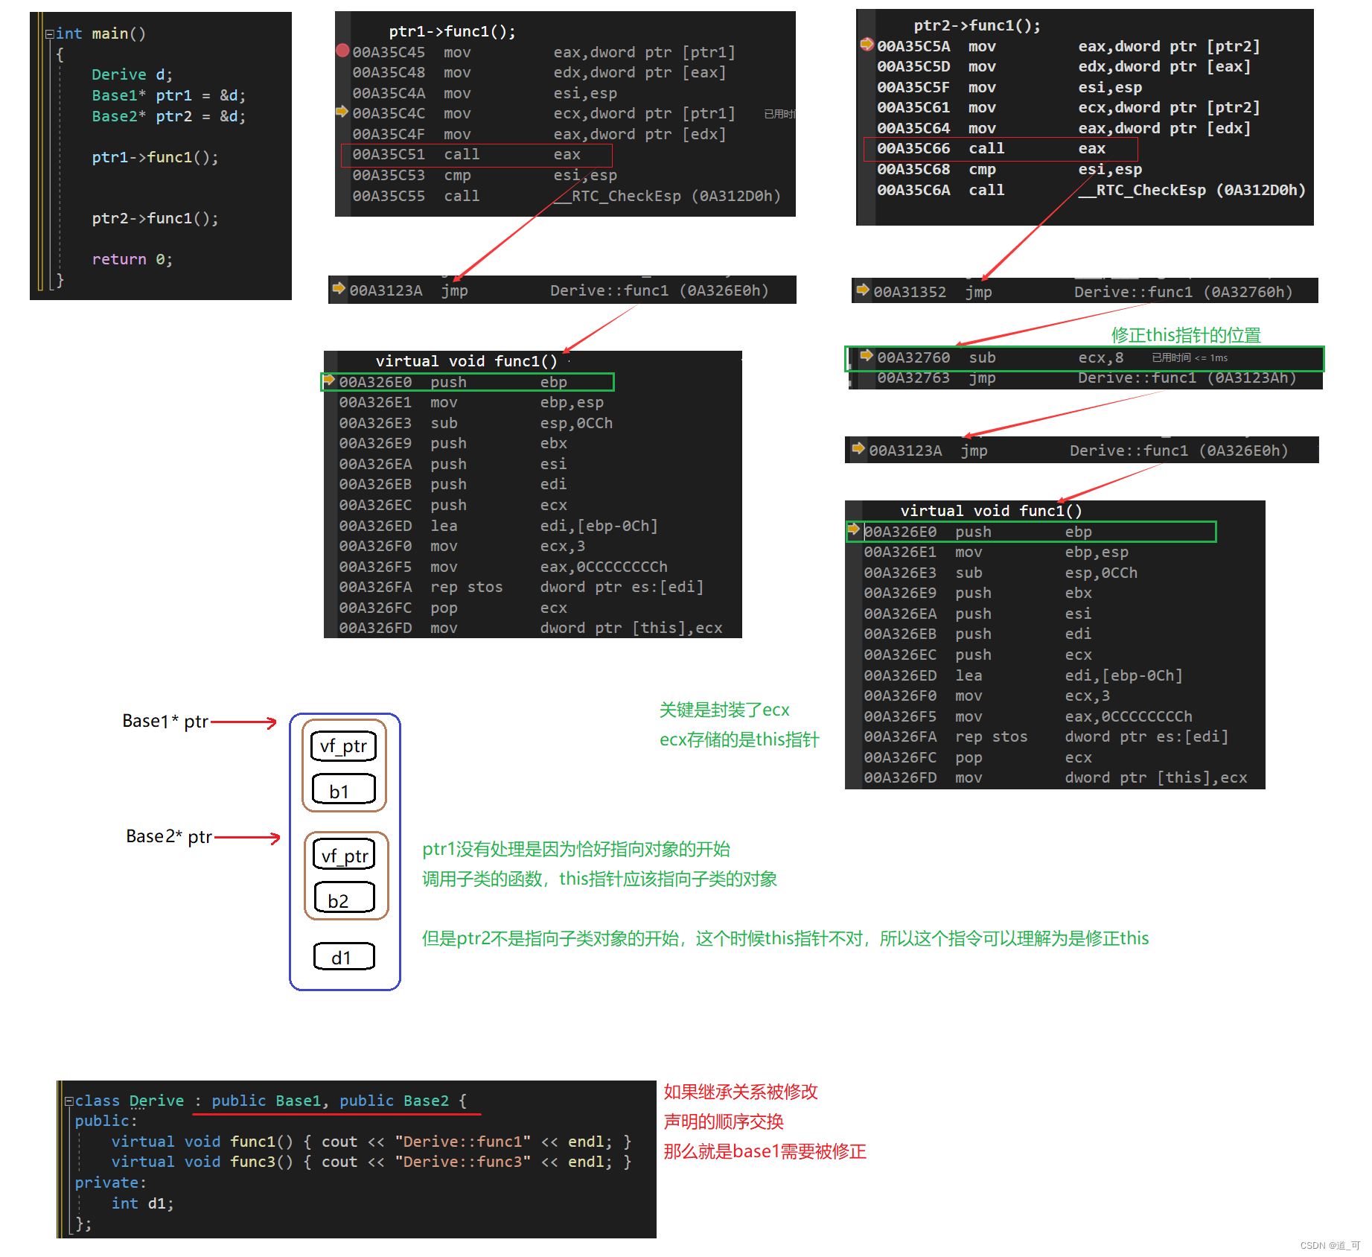Click the 00A35C4F mov eax,[edx] row
This screenshot has height=1257, width=1372.
(x=539, y=134)
